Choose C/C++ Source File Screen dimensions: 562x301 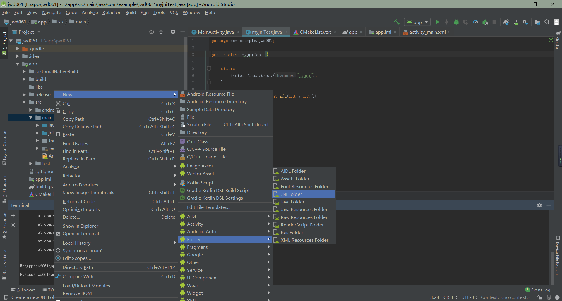pyautogui.click(x=226, y=149)
